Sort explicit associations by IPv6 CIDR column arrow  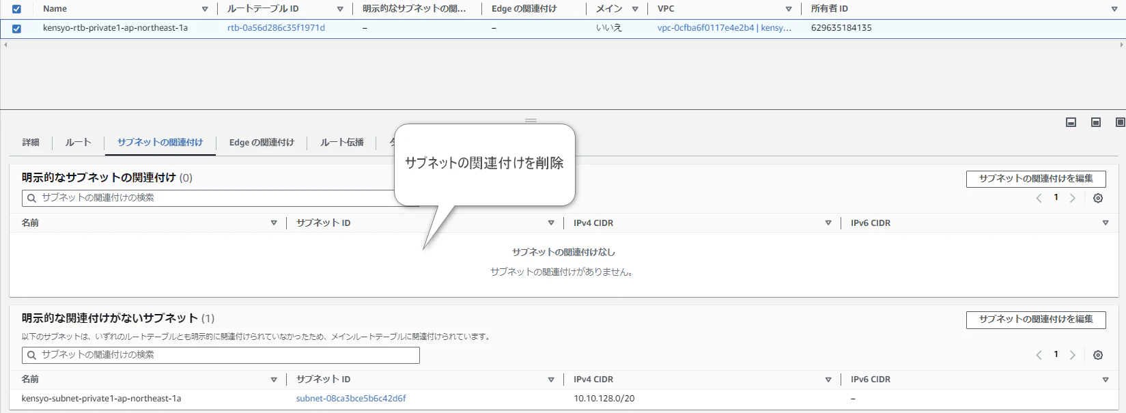(1106, 223)
